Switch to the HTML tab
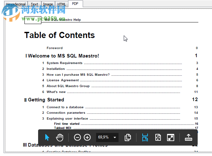Viewport: 212px width, 156px height. coord(62,4)
